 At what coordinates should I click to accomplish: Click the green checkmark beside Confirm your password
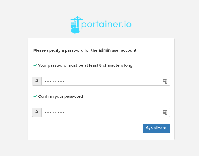35,97
